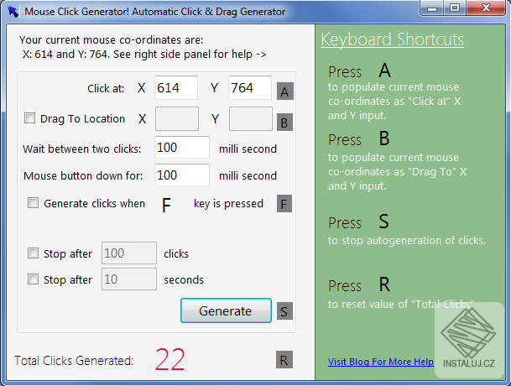Focus the Click at X field

click(x=176, y=88)
